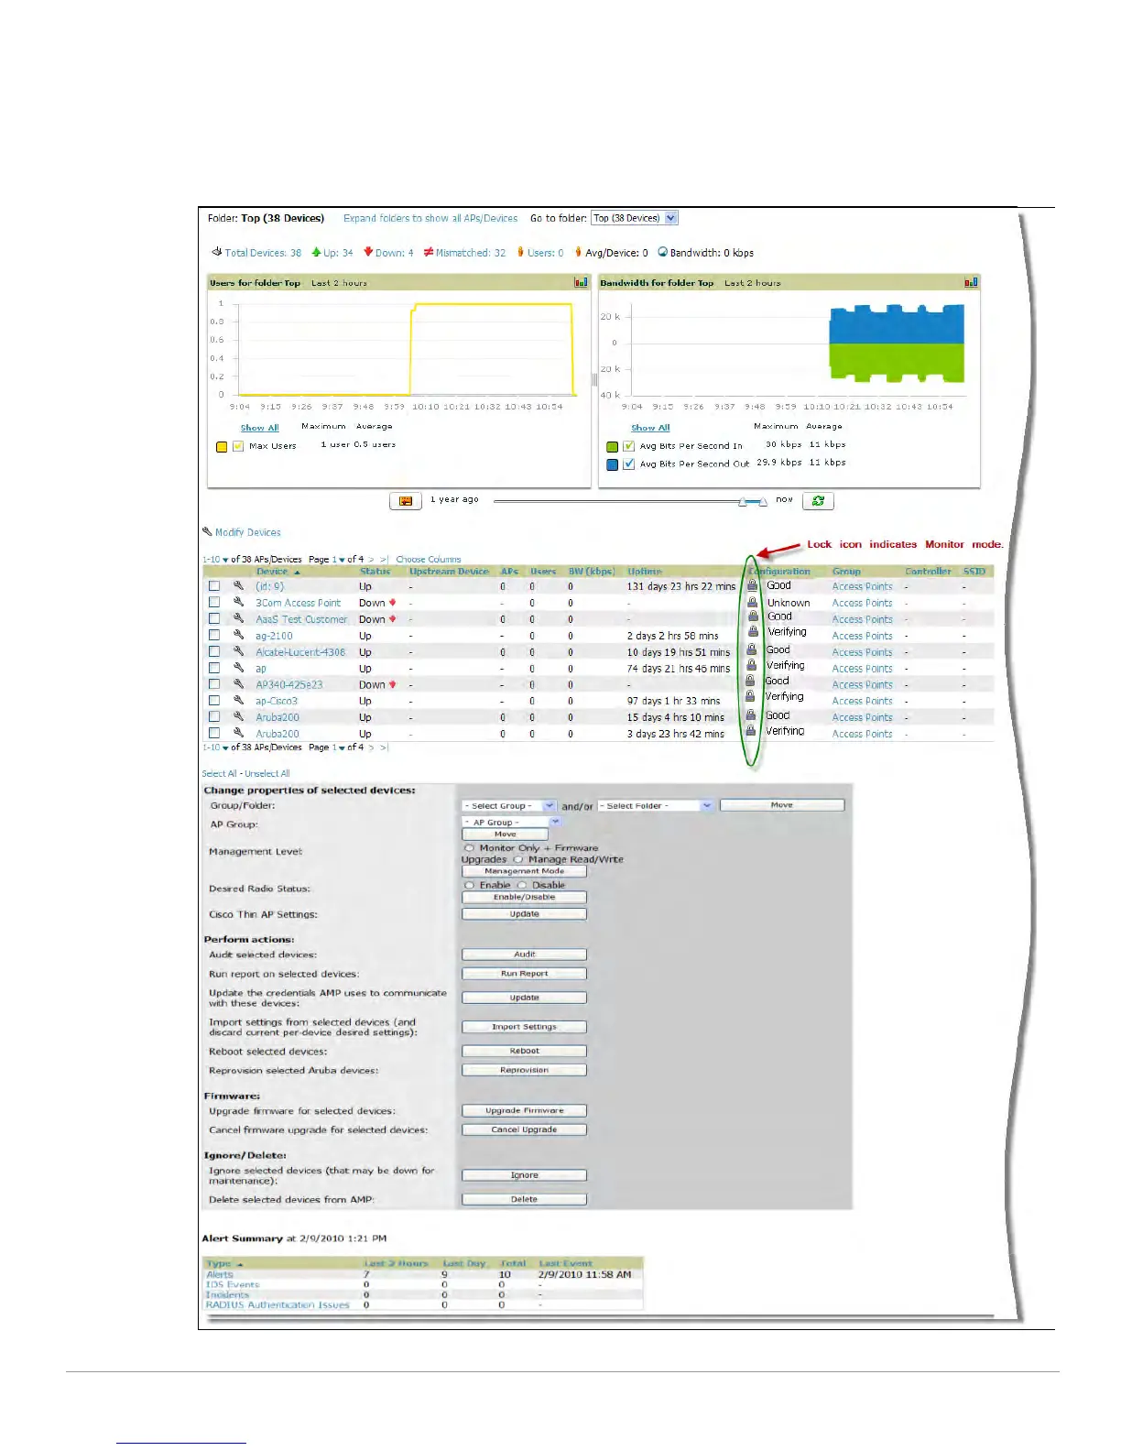Click wrench icon for ag-2100
This screenshot has width=1121, height=1451.
point(238,635)
